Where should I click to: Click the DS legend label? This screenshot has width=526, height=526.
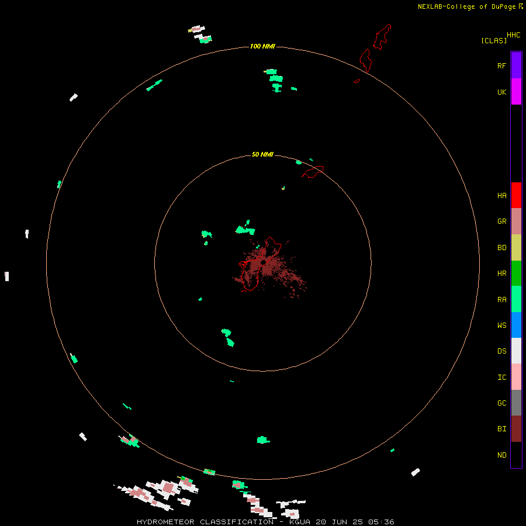pyautogui.click(x=501, y=351)
